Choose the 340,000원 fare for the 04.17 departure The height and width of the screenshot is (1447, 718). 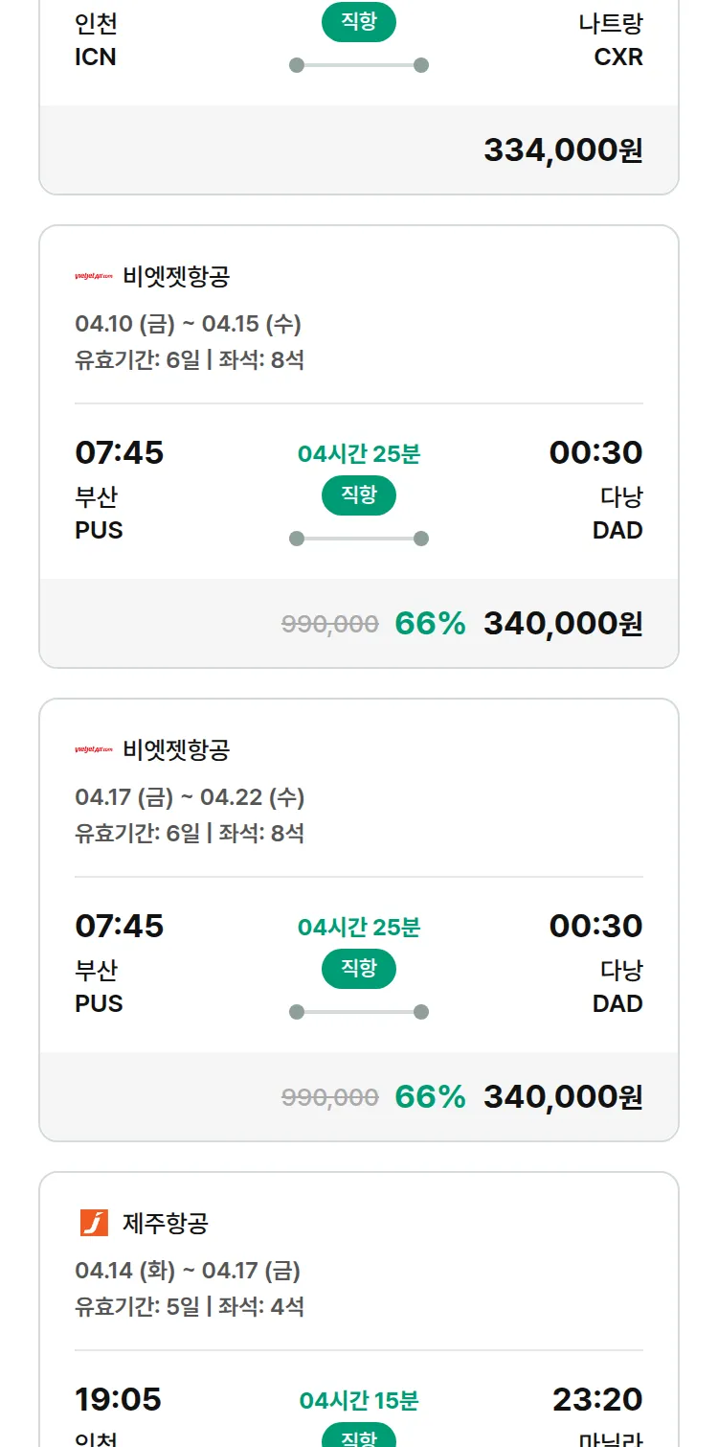pos(563,1096)
